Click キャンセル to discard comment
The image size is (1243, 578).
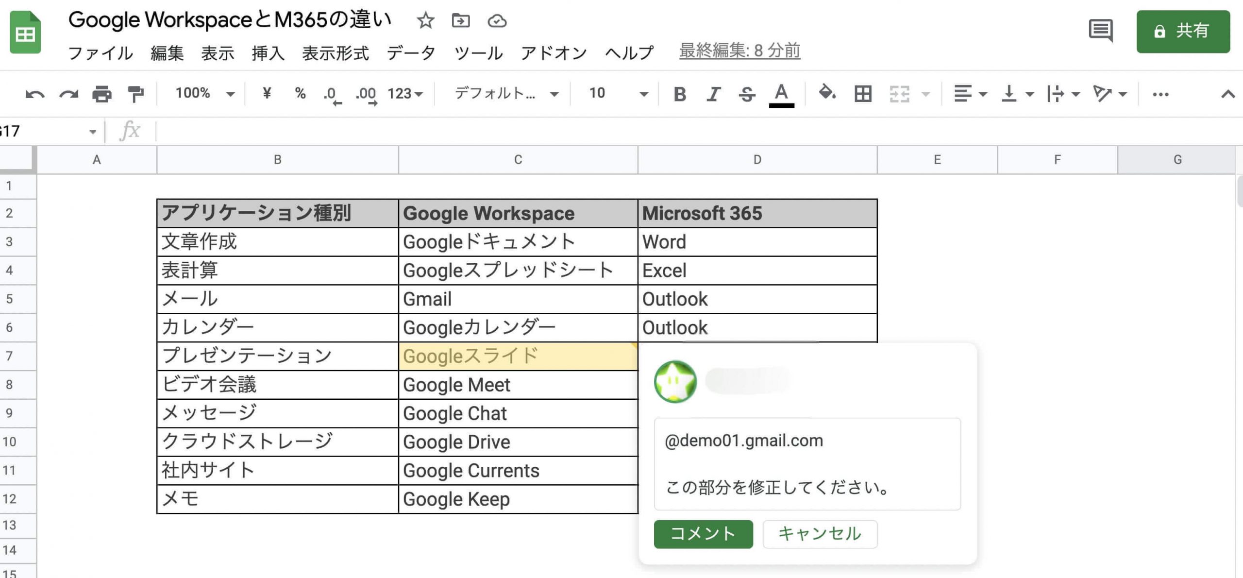pyautogui.click(x=820, y=534)
